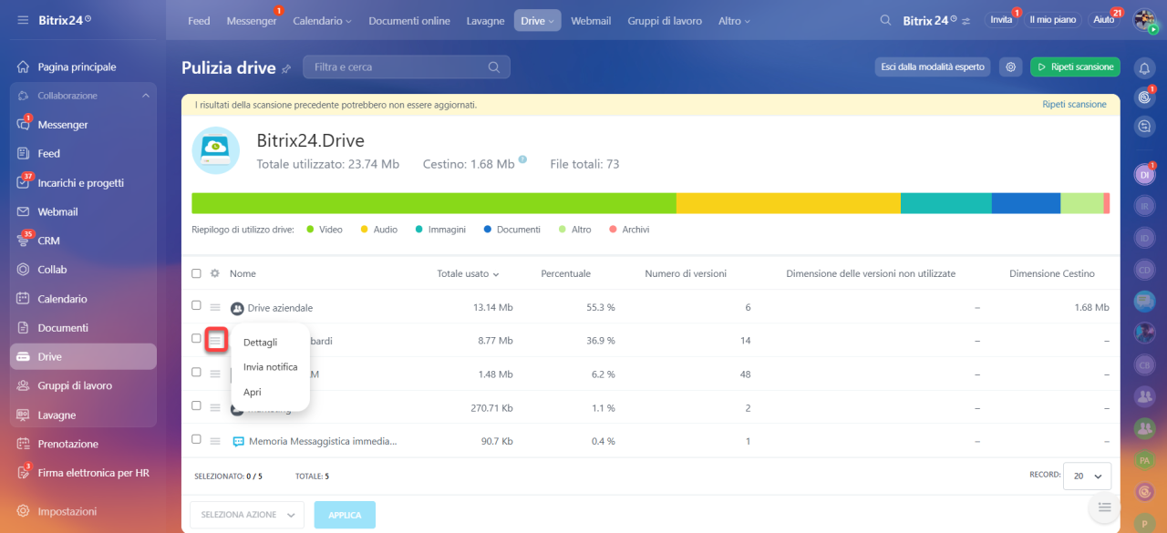Click the Lavagne icon in the sidebar
1167x533 pixels.
[24, 415]
